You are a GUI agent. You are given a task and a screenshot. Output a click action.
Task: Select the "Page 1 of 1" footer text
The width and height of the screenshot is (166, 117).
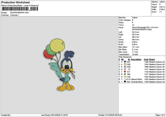(x=160, y=115)
